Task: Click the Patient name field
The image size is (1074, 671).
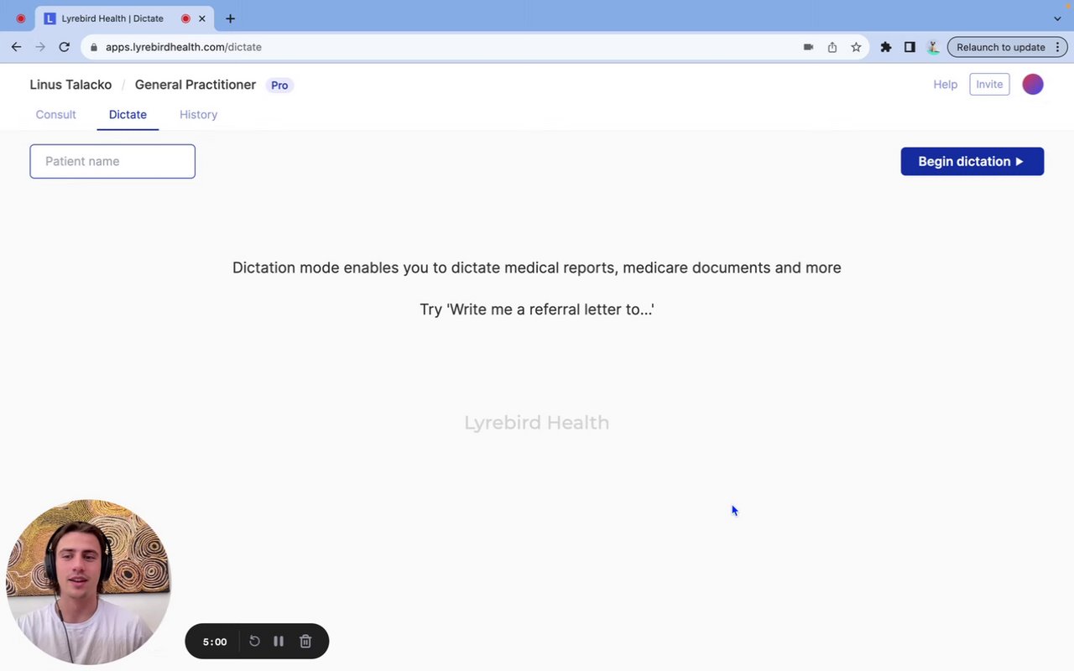Action: click(112, 161)
